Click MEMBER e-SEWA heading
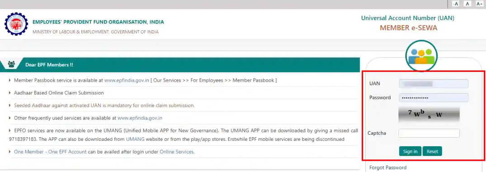The height and width of the screenshot is (172, 486). point(409,28)
